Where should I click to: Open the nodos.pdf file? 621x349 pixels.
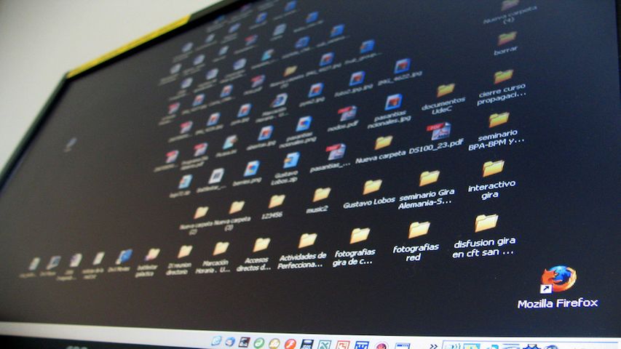tap(348, 113)
